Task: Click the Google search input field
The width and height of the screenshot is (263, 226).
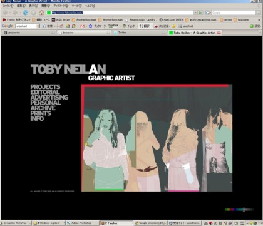Action: (x=234, y=13)
